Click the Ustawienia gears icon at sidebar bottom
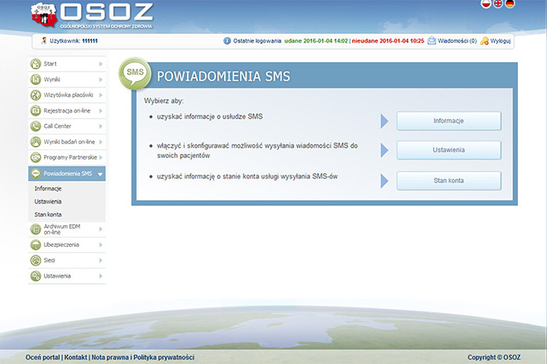 point(35,276)
